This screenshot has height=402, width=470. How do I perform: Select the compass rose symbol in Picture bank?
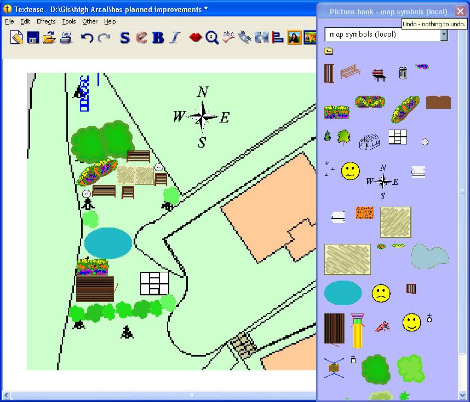[x=382, y=182]
